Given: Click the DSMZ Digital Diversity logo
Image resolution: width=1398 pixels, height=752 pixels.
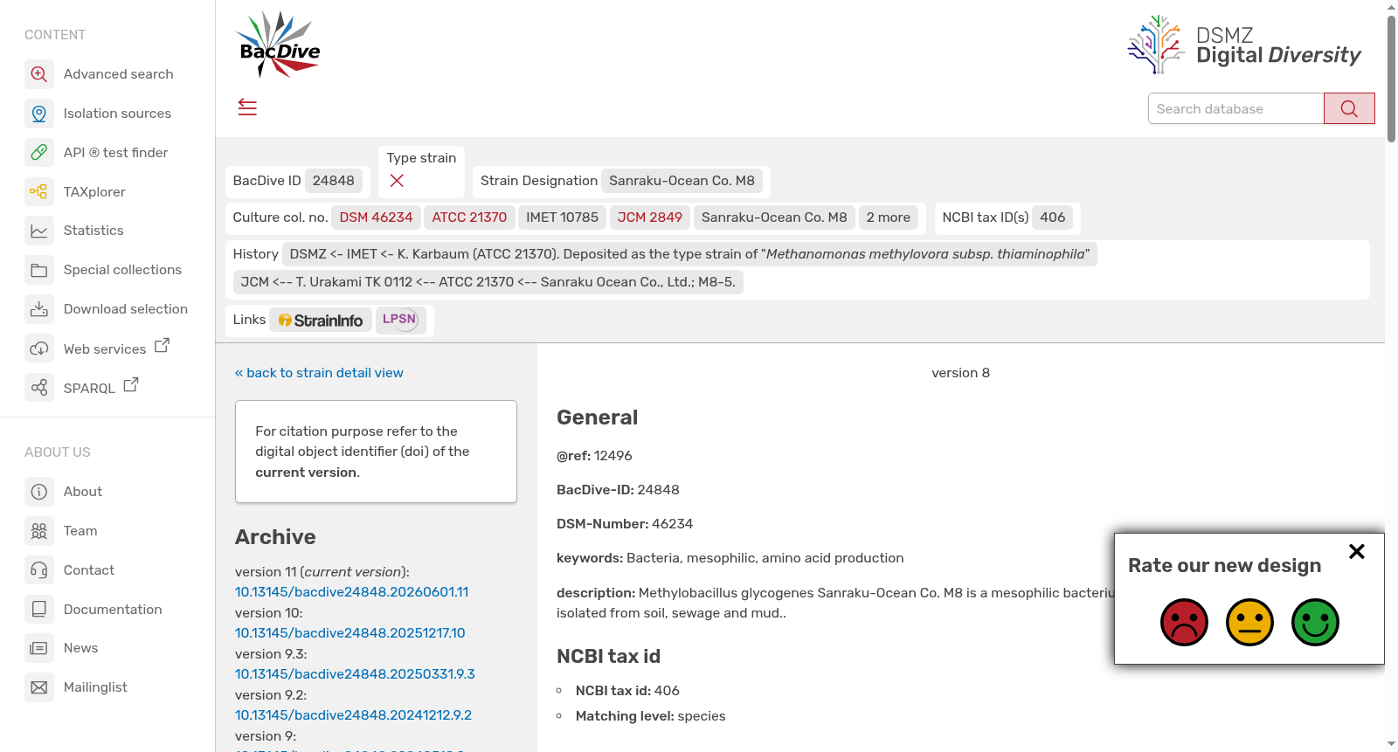Looking at the screenshot, I should (x=1244, y=45).
